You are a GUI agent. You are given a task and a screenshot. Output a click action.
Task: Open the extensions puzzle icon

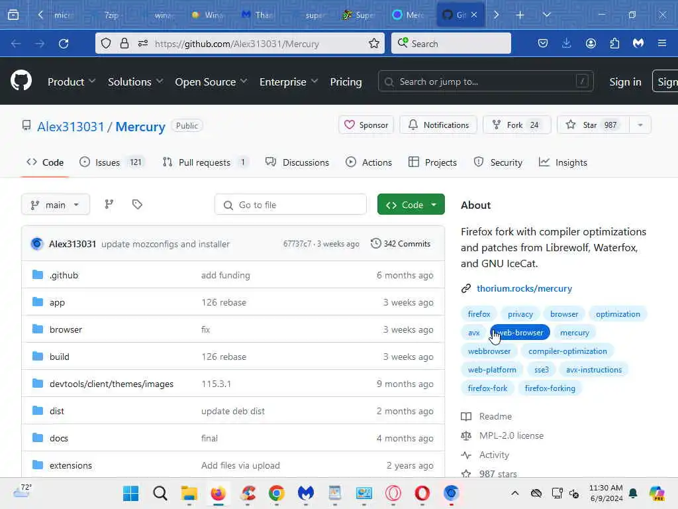point(614,43)
